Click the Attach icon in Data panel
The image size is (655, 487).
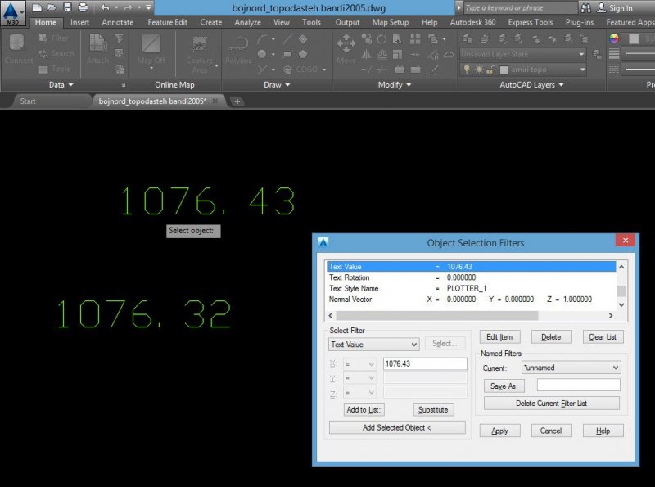[x=97, y=47]
